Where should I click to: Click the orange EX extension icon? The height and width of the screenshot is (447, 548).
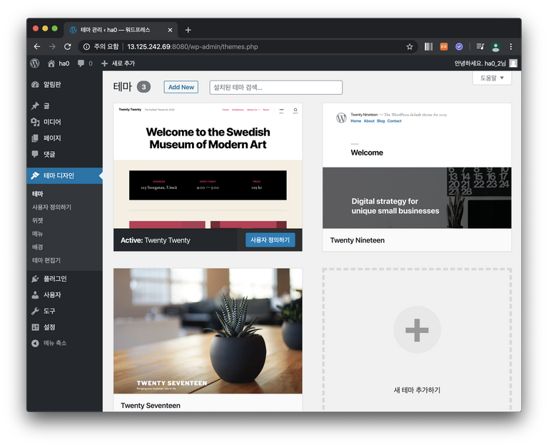tap(444, 46)
